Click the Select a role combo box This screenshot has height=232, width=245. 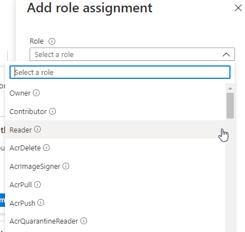pyautogui.click(x=132, y=54)
